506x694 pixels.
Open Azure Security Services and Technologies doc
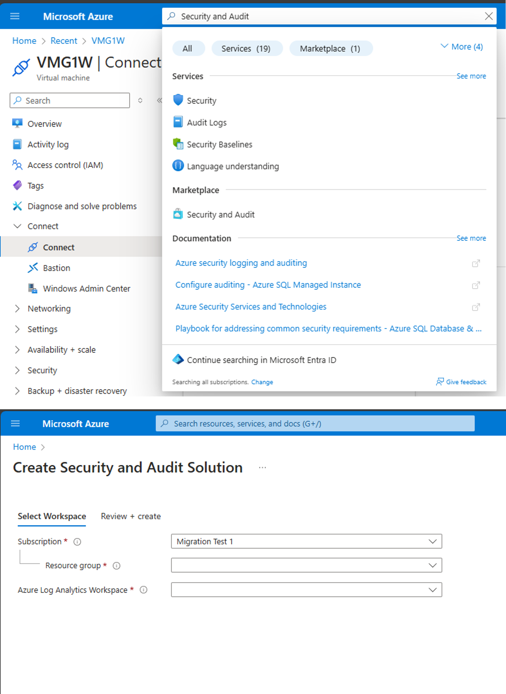coord(251,307)
